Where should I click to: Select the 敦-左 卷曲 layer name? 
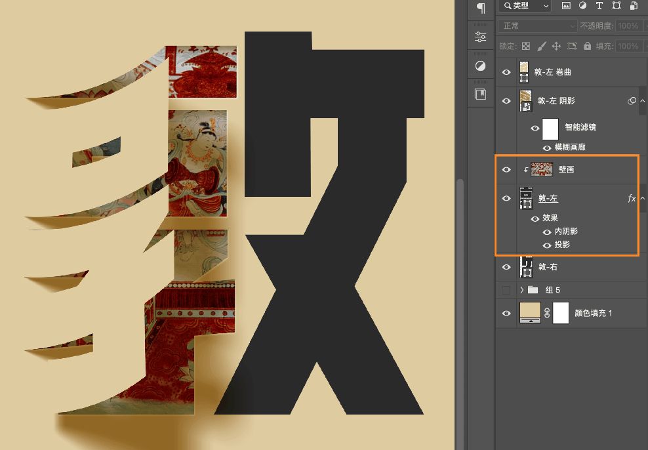pos(552,72)
